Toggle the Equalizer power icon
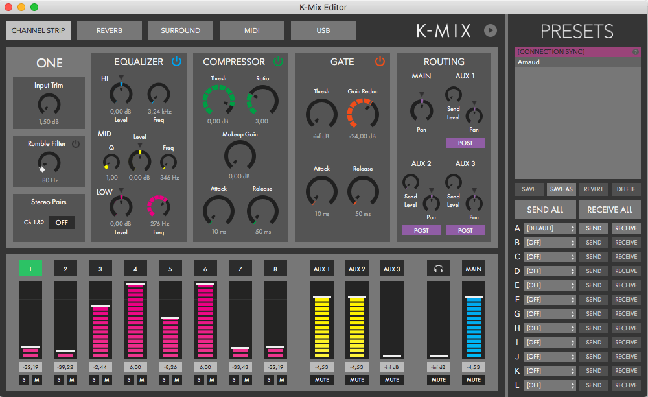Image resolution: width=648 pixels, height=397 pixels. (x=175, y=61)
